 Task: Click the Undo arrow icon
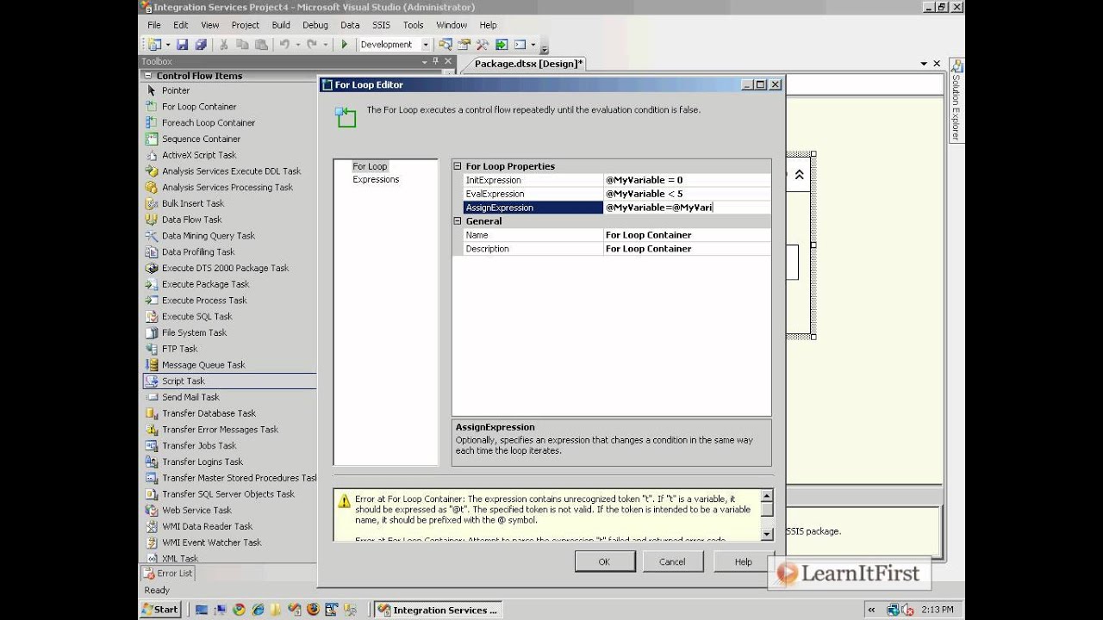(284, 45)
